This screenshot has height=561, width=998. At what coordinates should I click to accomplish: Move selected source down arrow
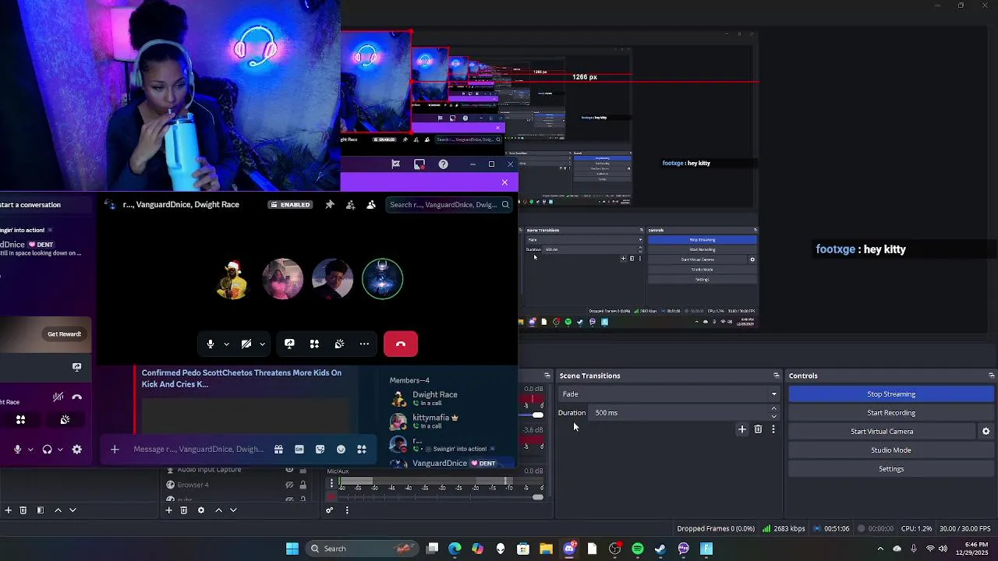coord(233,510)
